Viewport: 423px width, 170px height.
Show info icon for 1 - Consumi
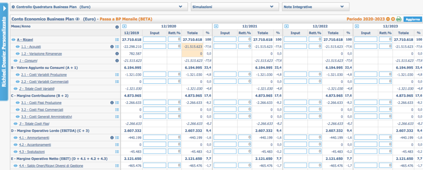(x=117, y=61)
